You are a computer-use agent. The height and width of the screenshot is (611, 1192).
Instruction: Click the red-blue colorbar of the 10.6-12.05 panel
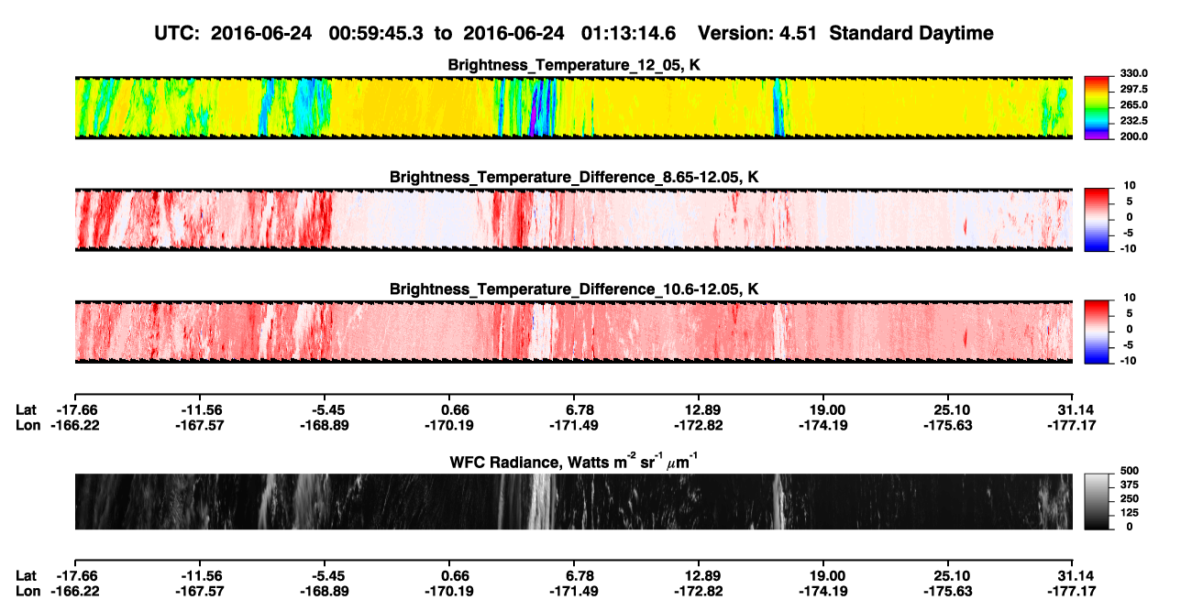1097,331
